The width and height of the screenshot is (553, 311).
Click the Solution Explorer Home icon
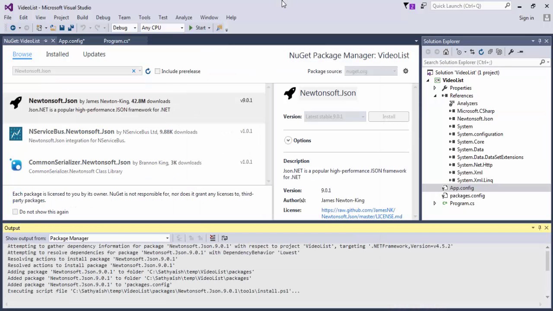coord(446,52)
